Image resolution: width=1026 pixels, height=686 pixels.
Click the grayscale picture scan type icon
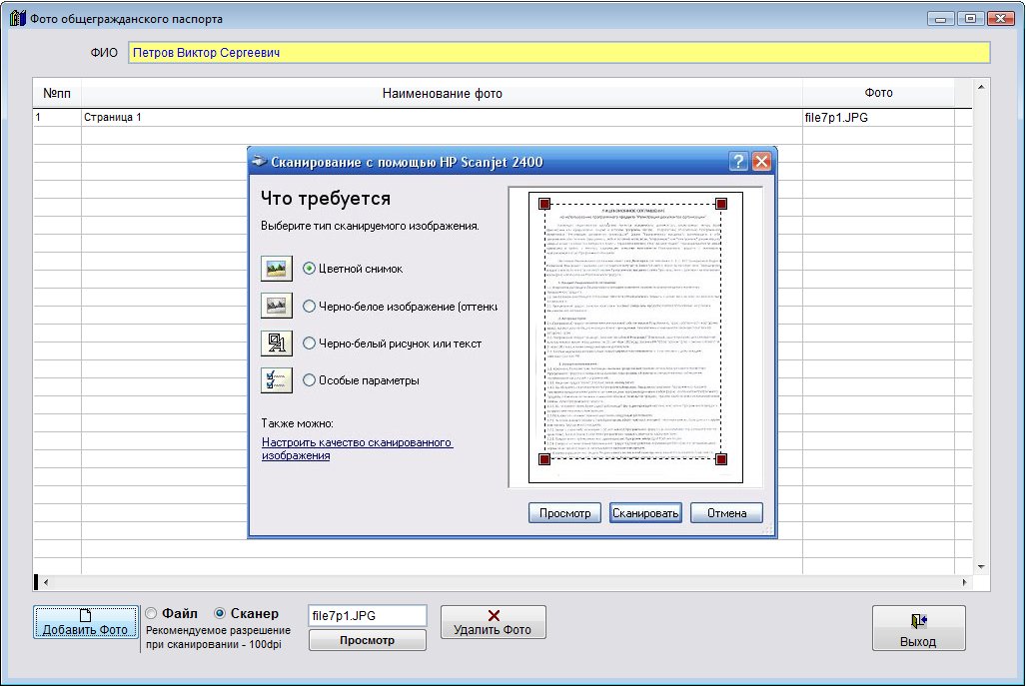(x=275, y=306)
